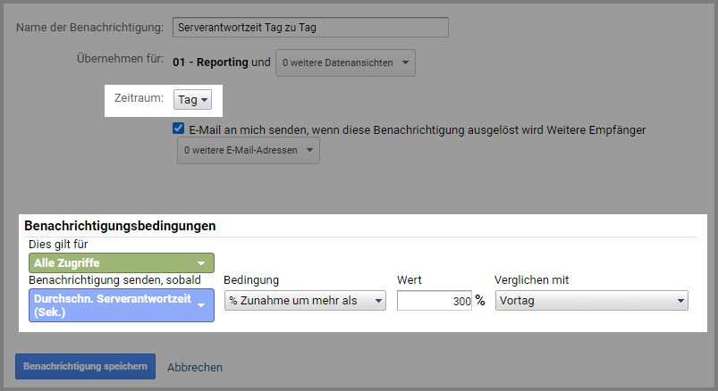Edit the notification name field
The width and height of the screenshot is (718, 391).
(310, 28)
